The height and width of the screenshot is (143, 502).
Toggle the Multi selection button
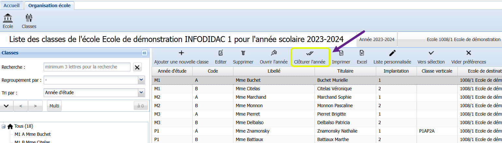(x=54, y=106)
